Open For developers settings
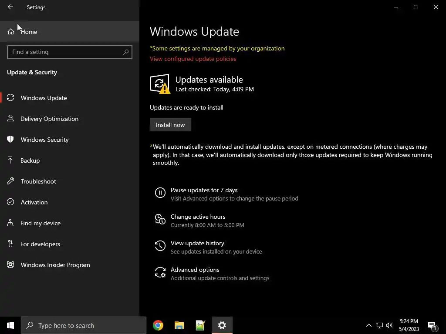Screen dimensions: 446x334 coord(69,244)
